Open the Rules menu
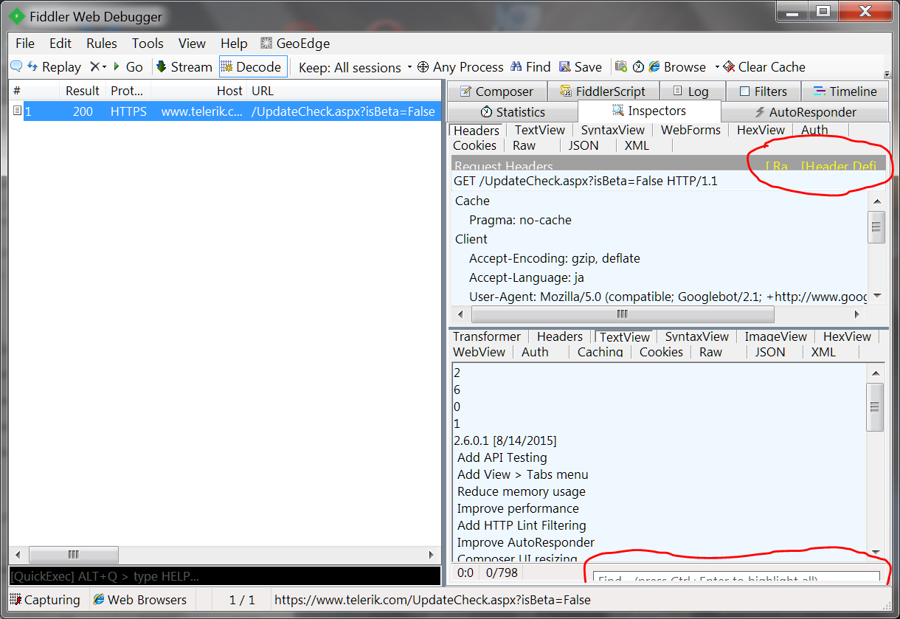Image resolution: width=900 pixels, height=619 pixels. point(102,44)
